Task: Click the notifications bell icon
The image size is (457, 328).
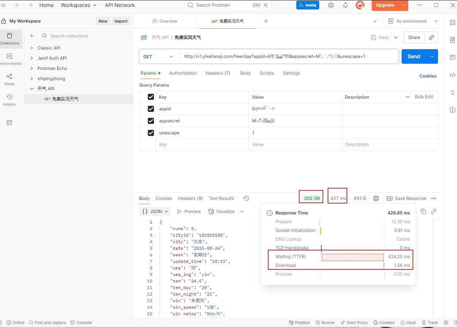Action: [x=345, y=5]
